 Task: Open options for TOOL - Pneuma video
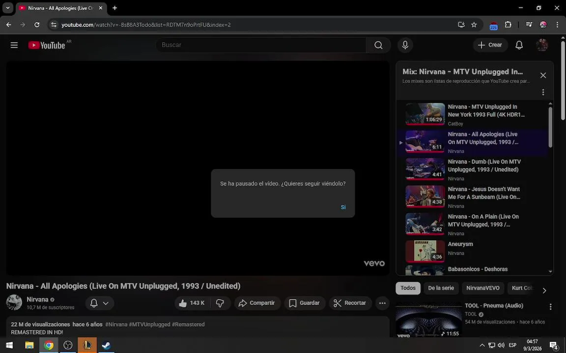tap(550, 307)
